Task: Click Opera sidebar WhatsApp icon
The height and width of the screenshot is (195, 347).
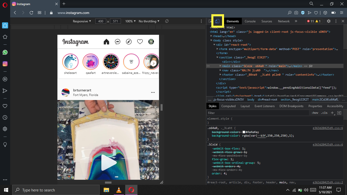Action: tap(5, 52)
